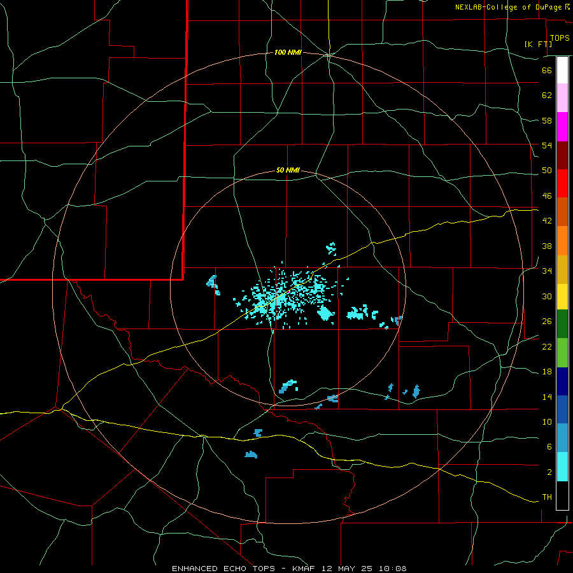Click the '[K FT]' legend units label
Screen dimensions: 573x573
538,44
